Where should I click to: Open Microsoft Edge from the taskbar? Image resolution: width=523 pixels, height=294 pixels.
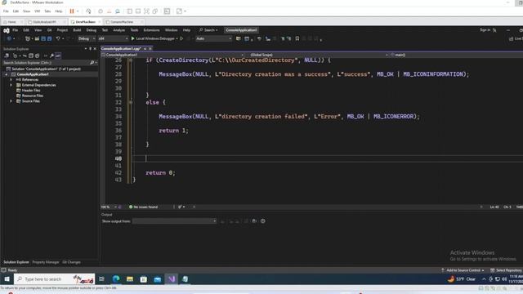click(x=116, y=279)
